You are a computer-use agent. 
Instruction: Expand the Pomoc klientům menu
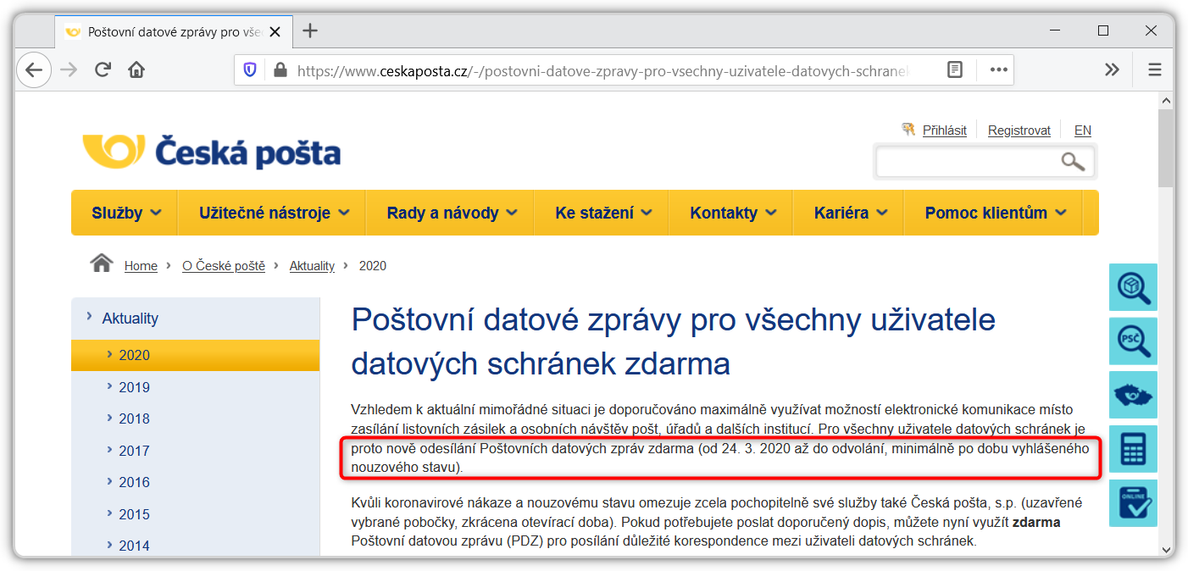tap(996, 213)
